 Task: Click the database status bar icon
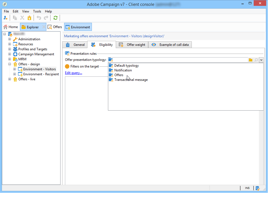(x=258, y=188)
